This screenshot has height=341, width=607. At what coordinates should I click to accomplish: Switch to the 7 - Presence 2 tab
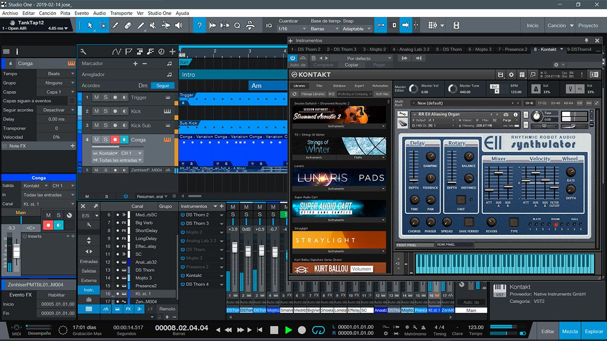512,49
